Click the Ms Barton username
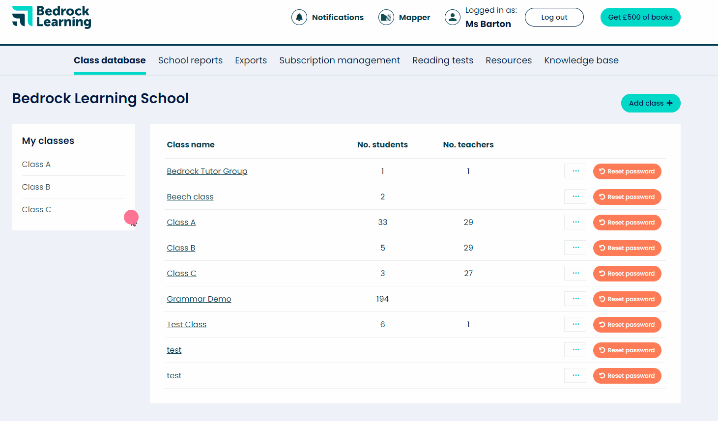This screenshot has width=718, height=421. (488, 24)
